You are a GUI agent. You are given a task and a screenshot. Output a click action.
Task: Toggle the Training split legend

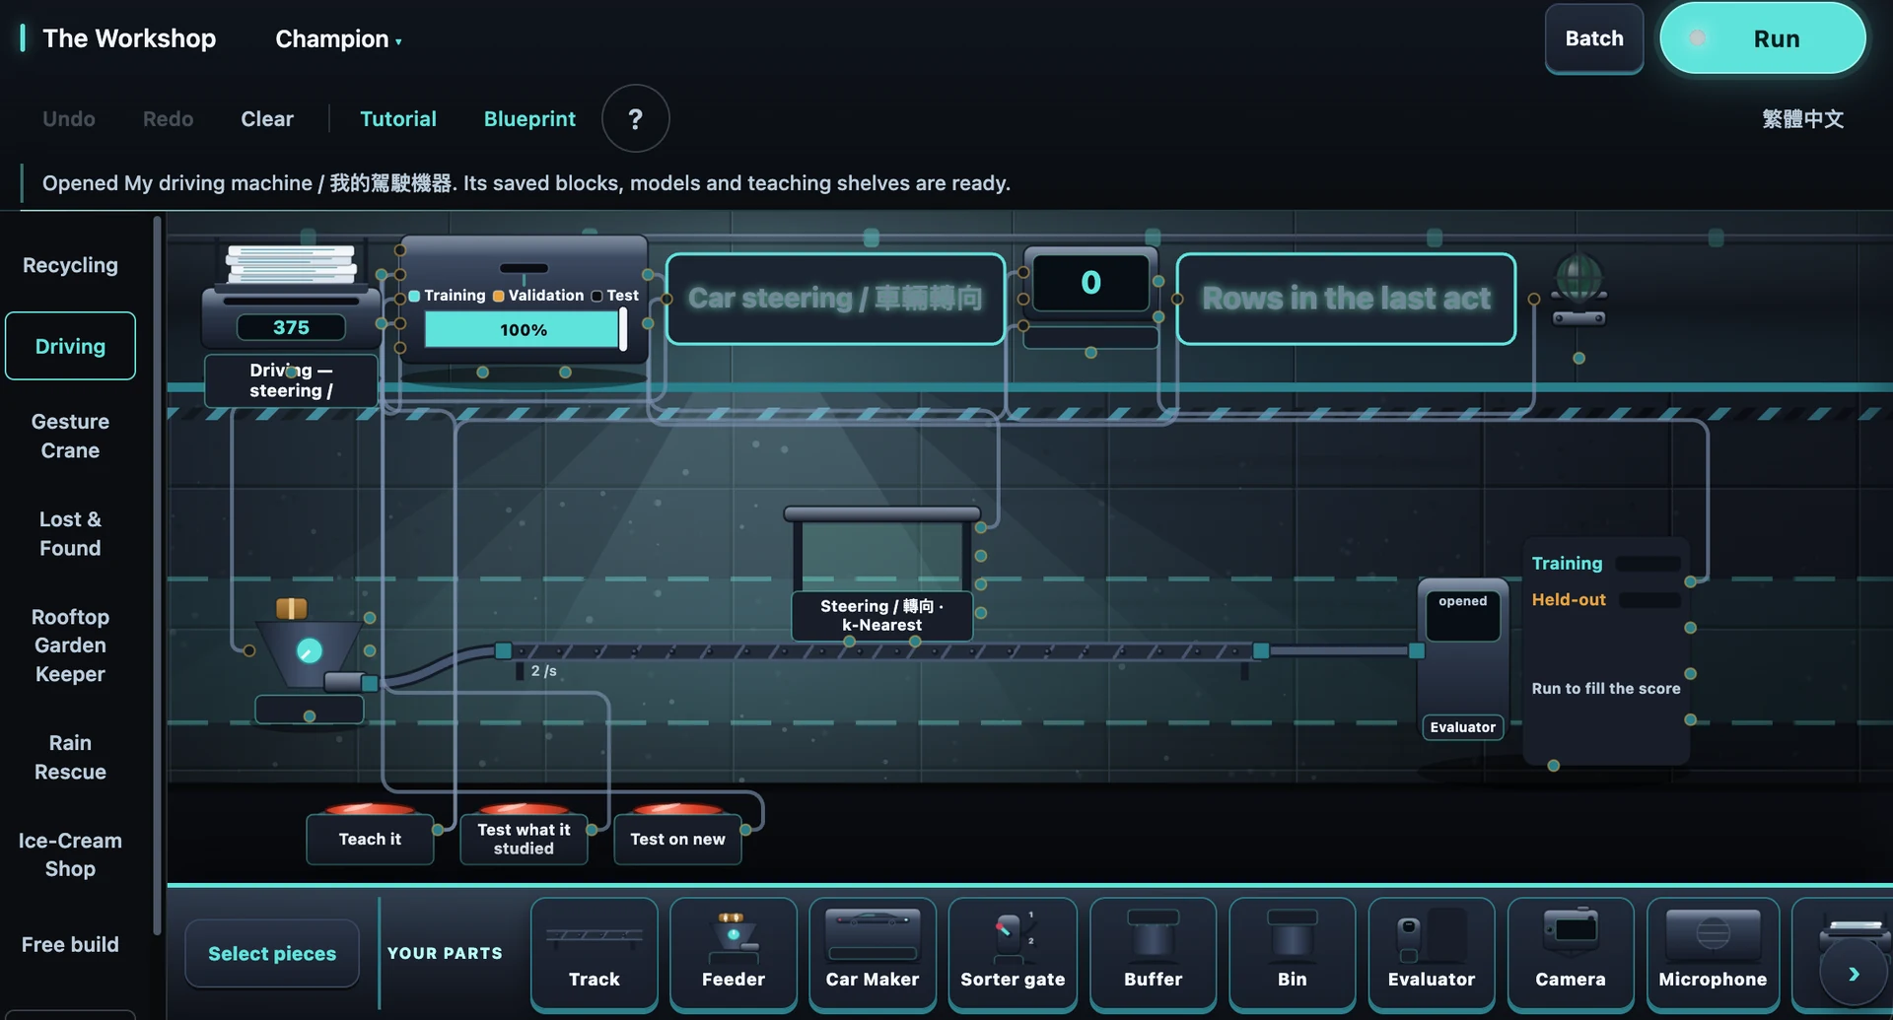tap(448, 296)
